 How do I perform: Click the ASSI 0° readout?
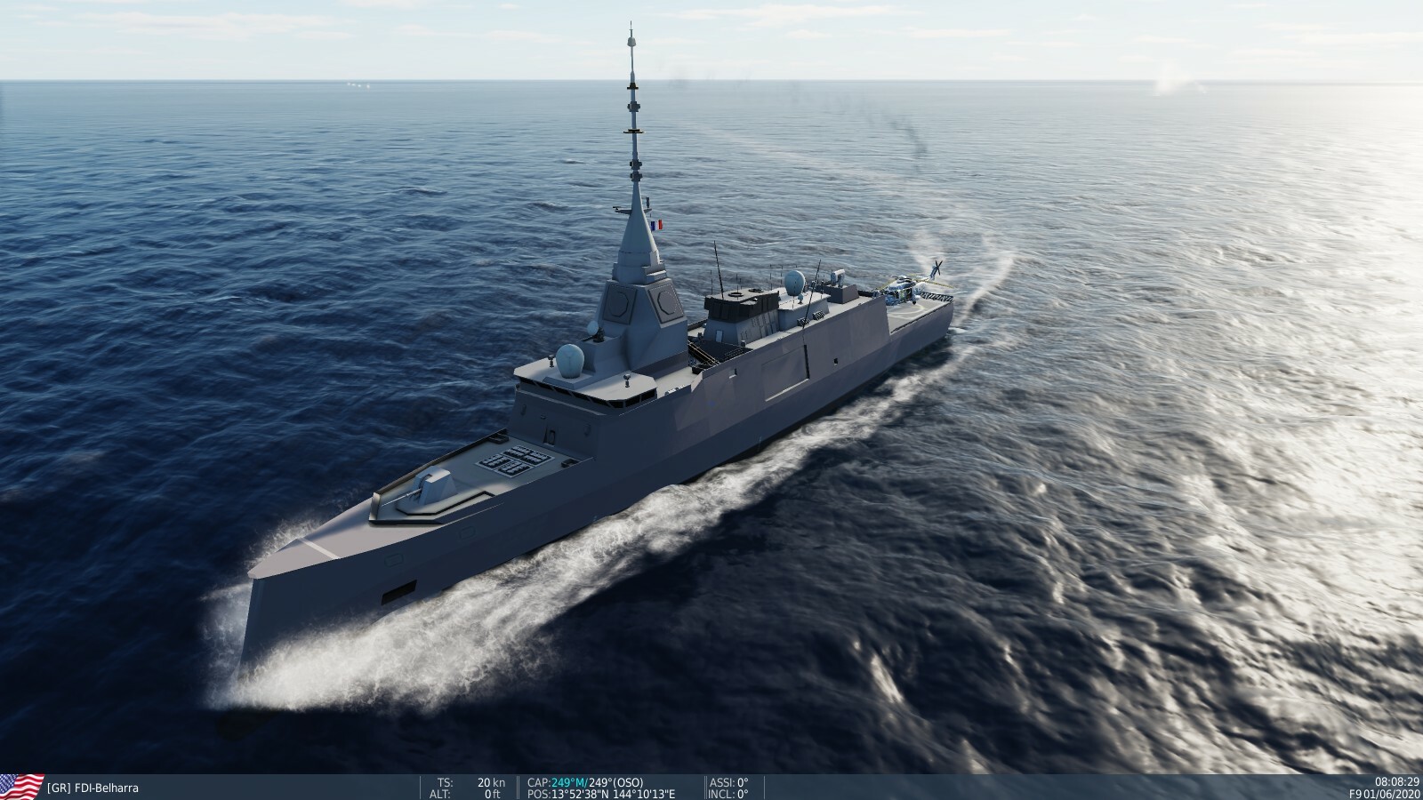pyautogui.click(x=729, y=782)
